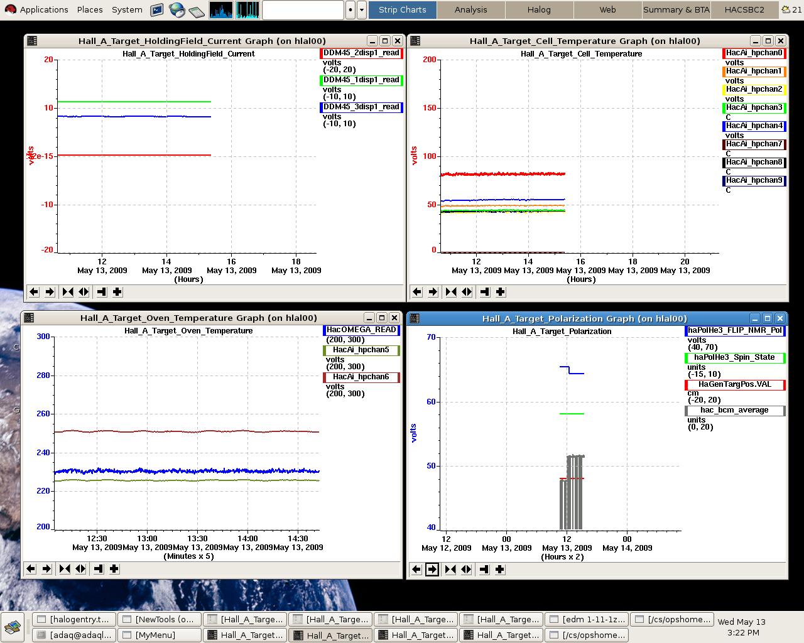Expand time axis in Polarization graph
The width and height of the screenshot is (804, 643).
point(466,570)
